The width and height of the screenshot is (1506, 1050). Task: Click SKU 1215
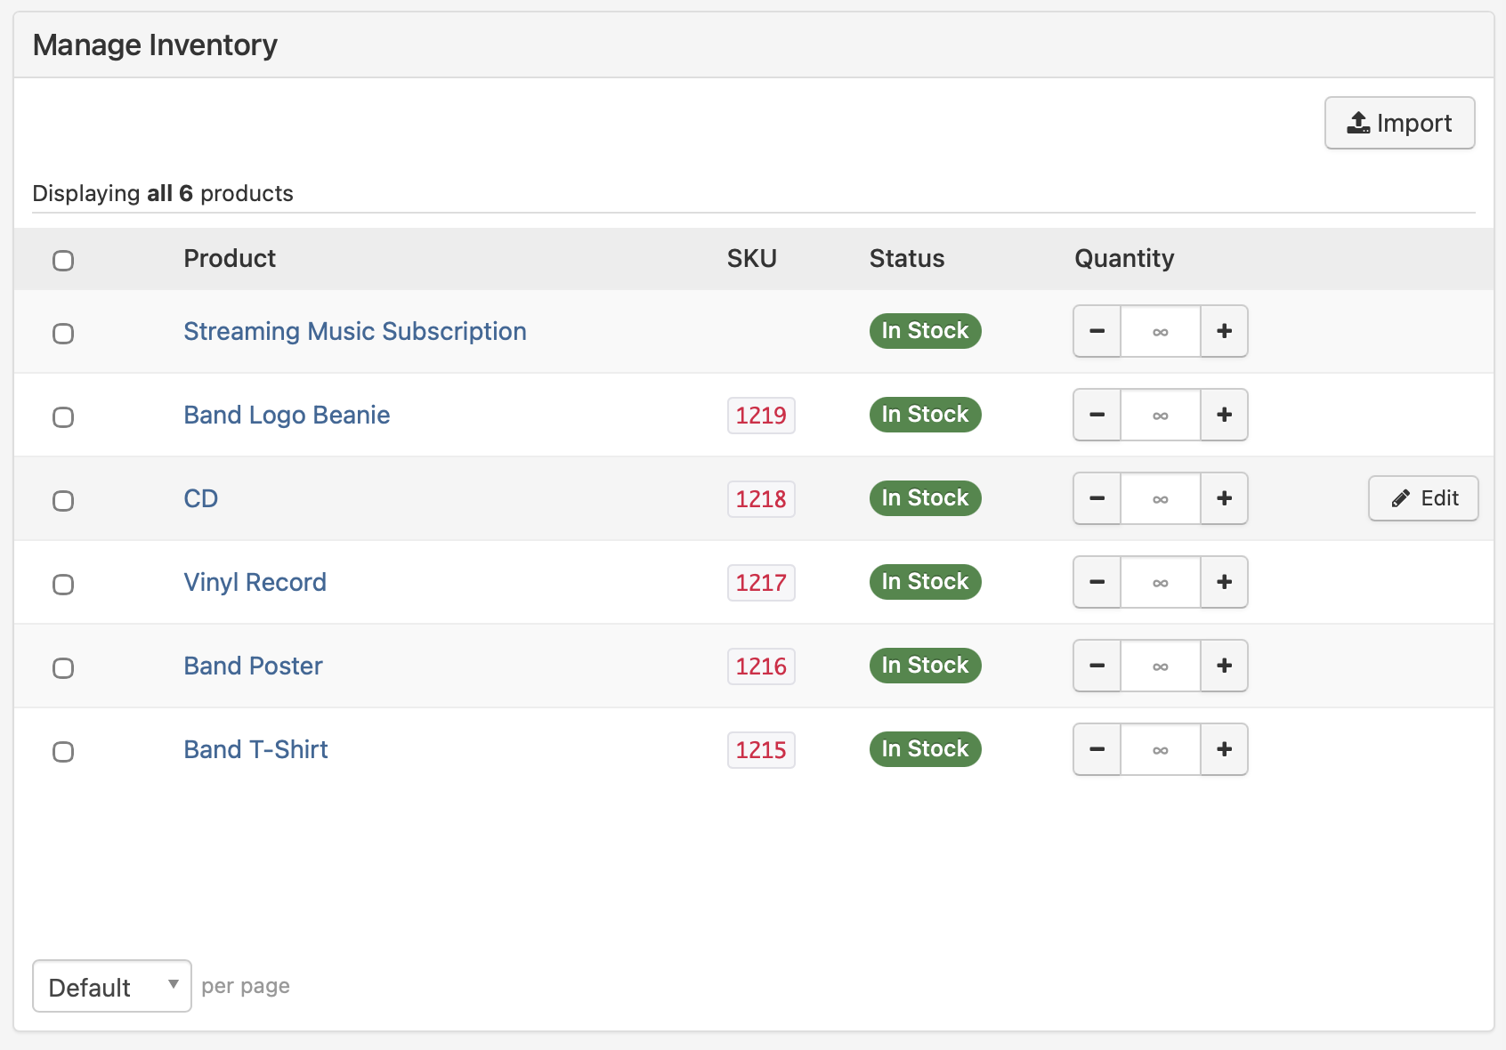(x=761, y=750)
